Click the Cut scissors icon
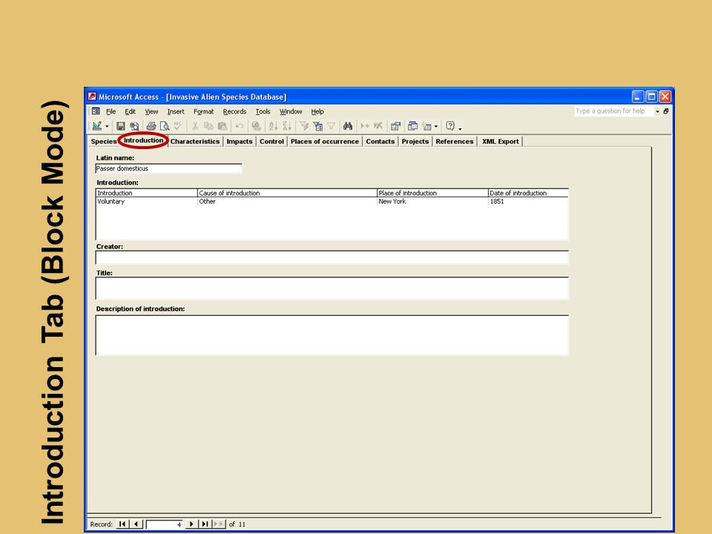712x534 pixels. pos(195,126)
